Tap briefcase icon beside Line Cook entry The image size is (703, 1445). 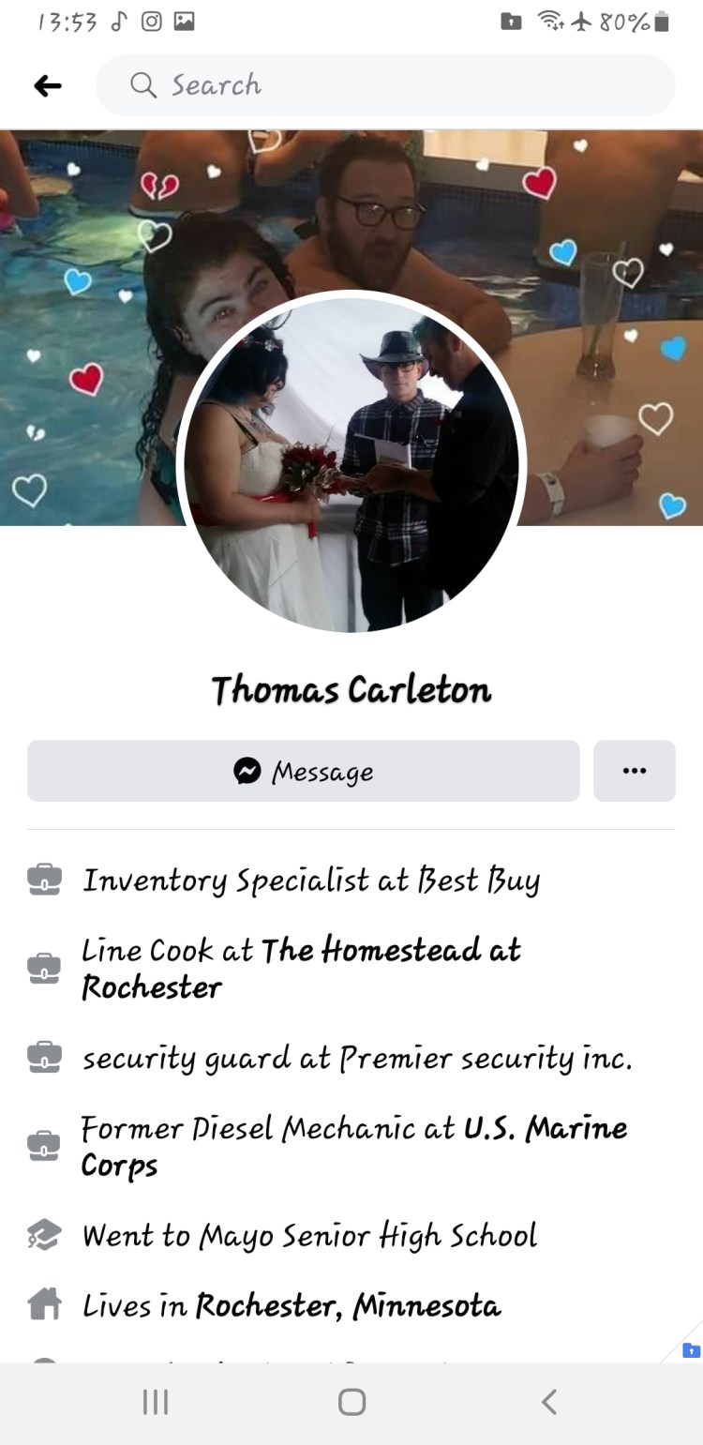point(44,968)
